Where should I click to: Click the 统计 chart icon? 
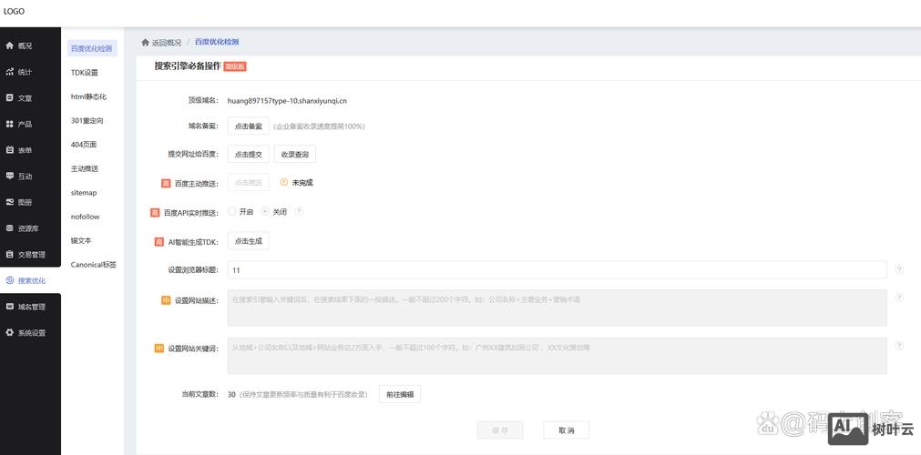(9, 72)
